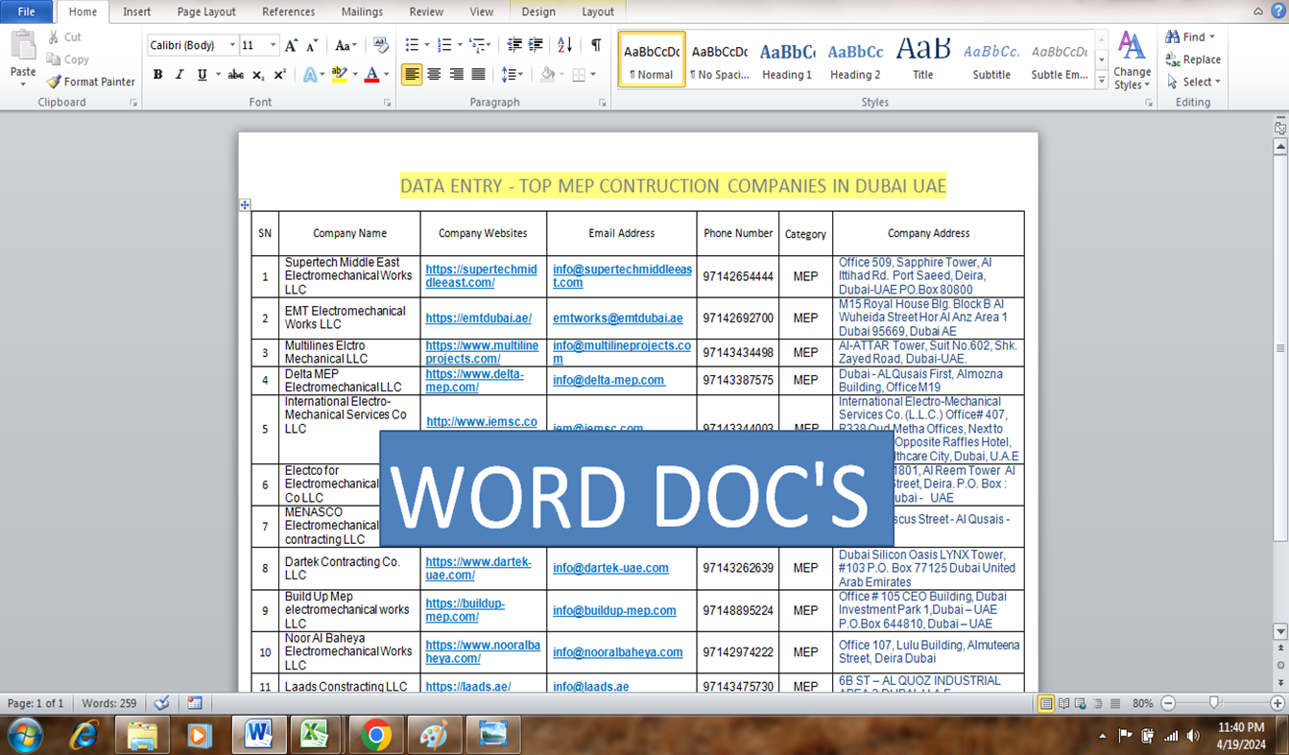
Task: Decrease paragraph indent
Action: tap(514, 45)
